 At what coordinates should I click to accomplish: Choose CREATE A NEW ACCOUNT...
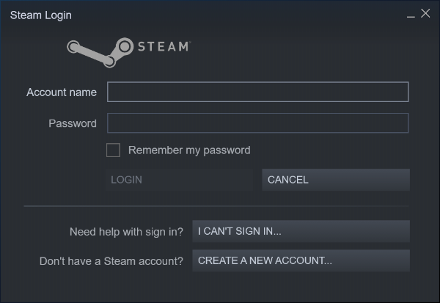pyautogui.click(x=301, y=260)
